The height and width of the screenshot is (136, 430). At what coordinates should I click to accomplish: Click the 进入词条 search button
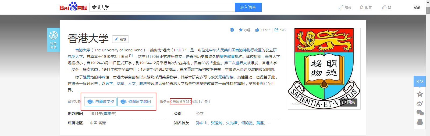(x=248, y=7)
